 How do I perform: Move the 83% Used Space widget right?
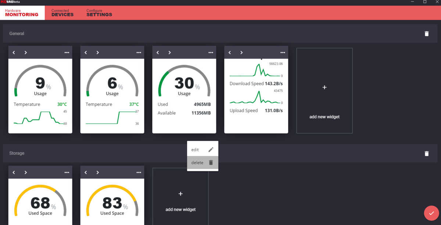click(98, 172)
